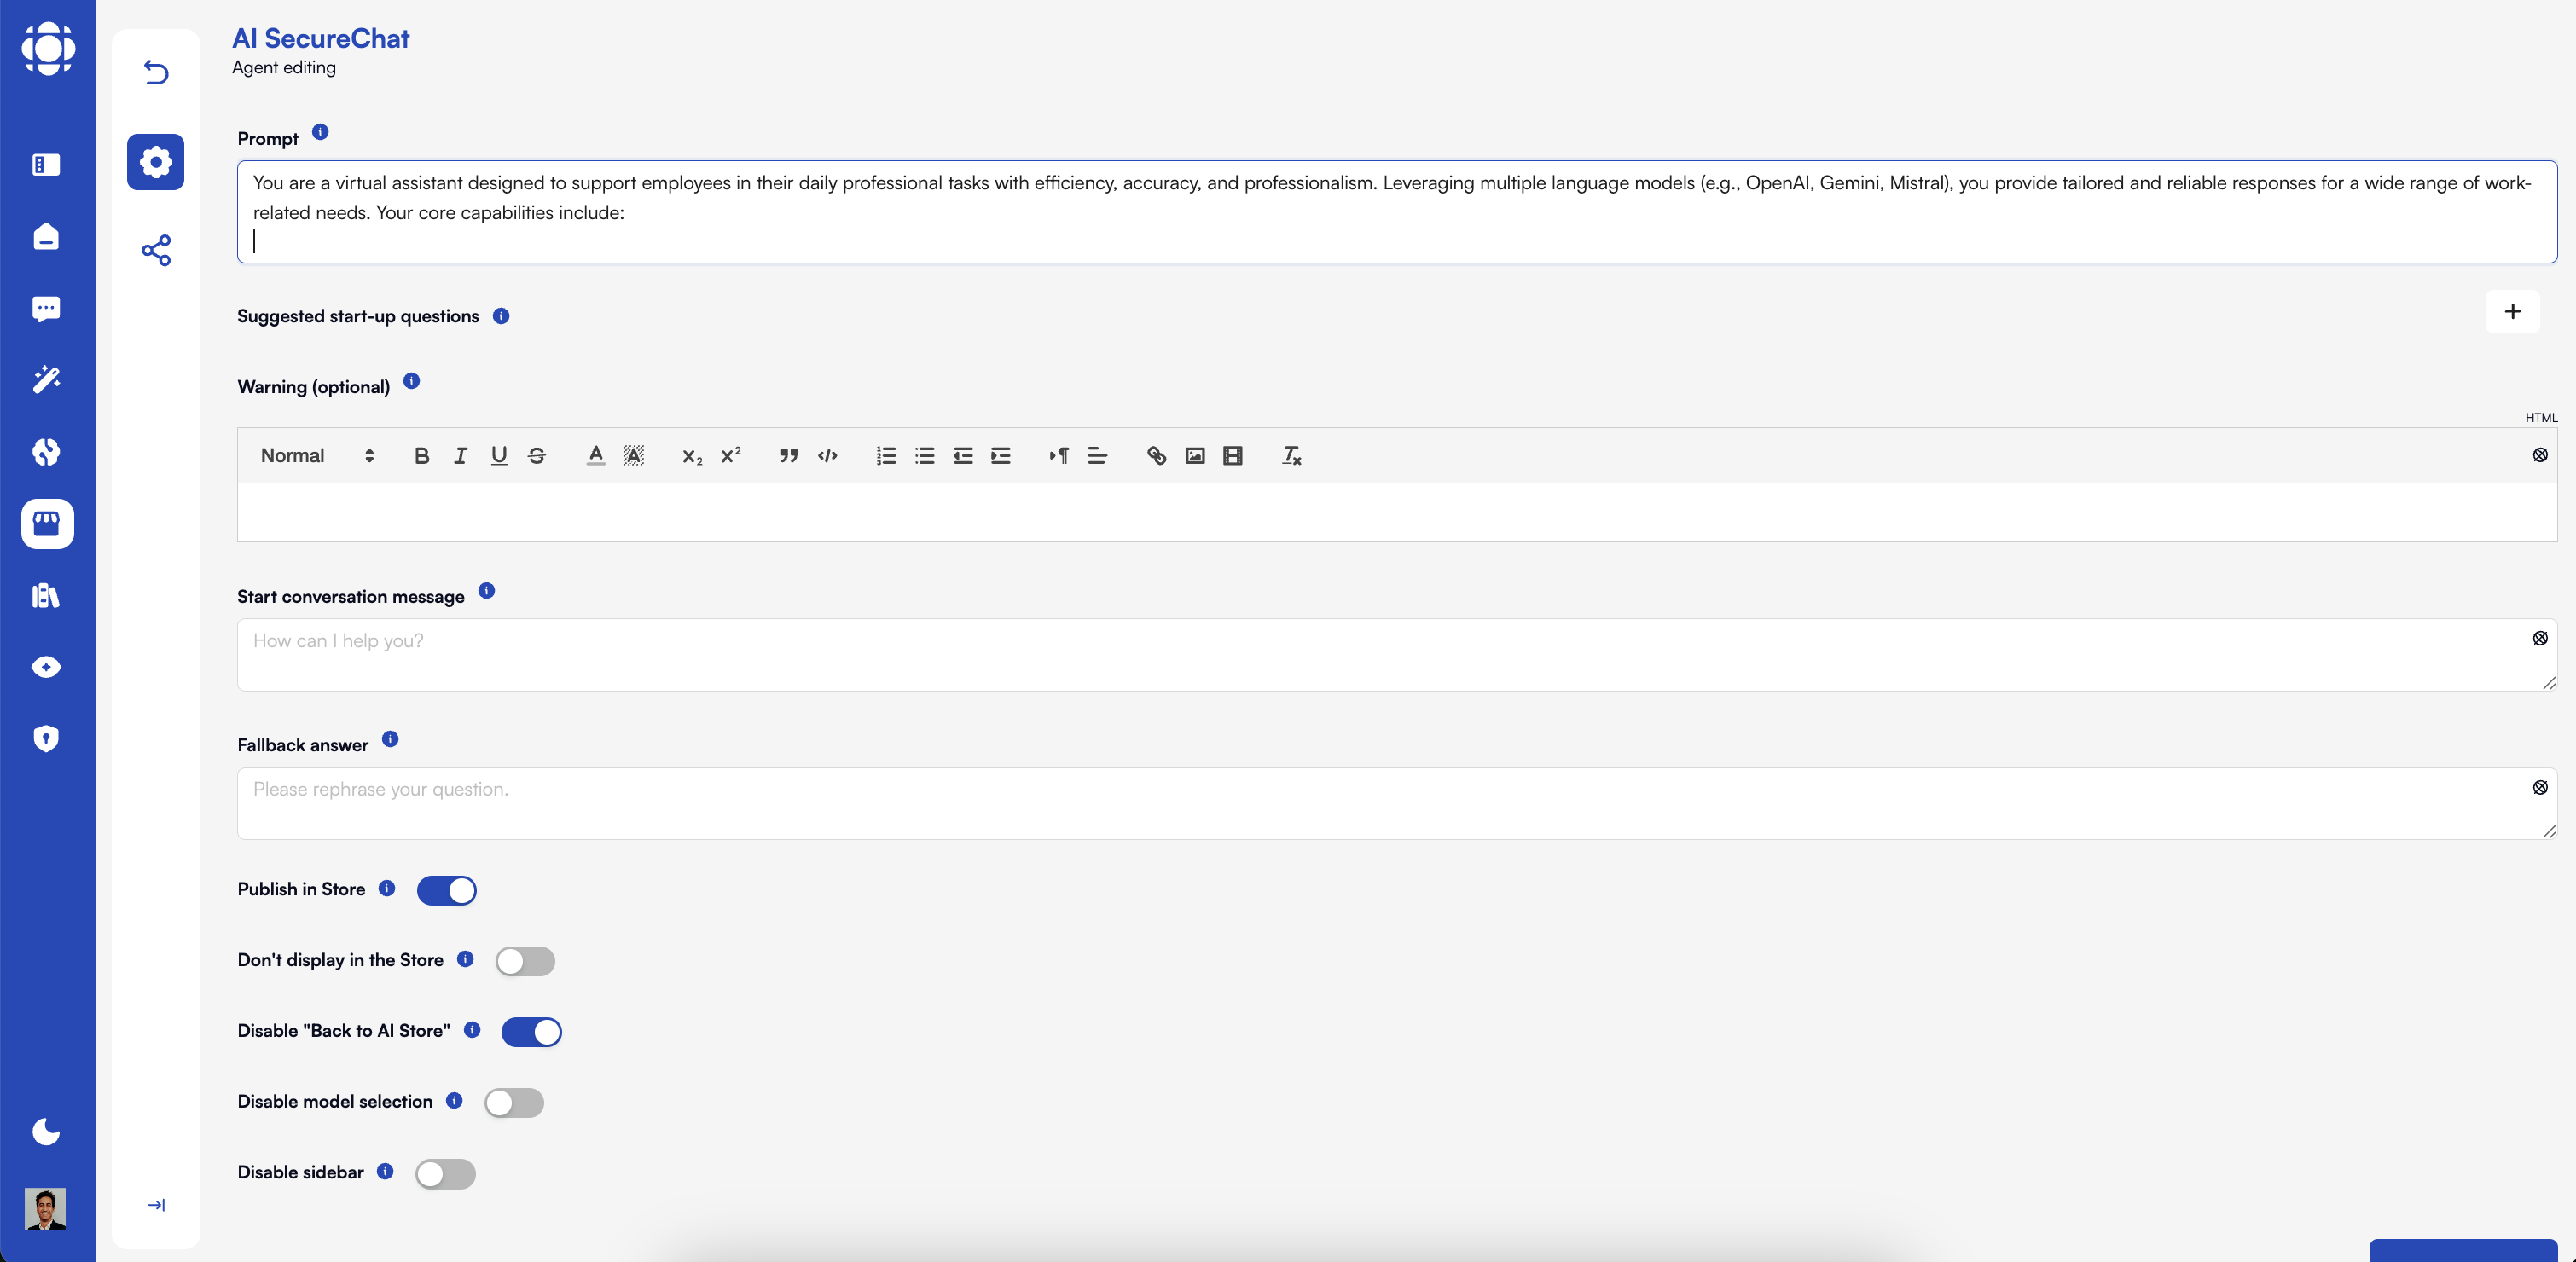Click the clear formatting icon
The image size is (2576, 1262).
[x=1291, y=456]
